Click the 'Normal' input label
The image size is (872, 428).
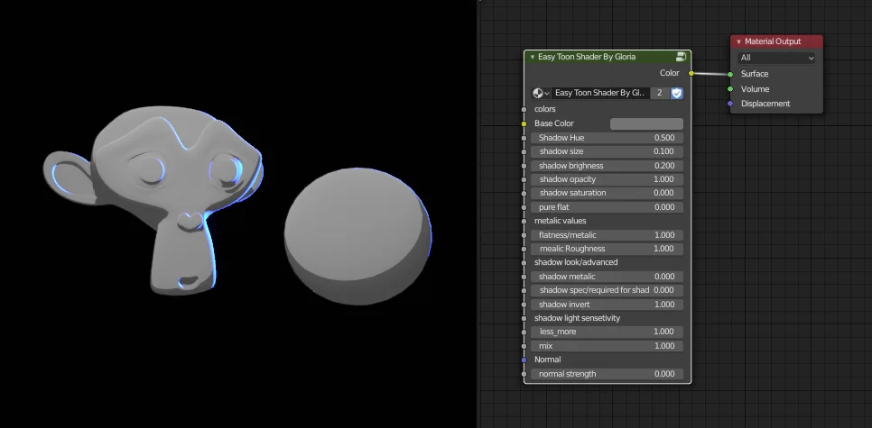[548, 360]
